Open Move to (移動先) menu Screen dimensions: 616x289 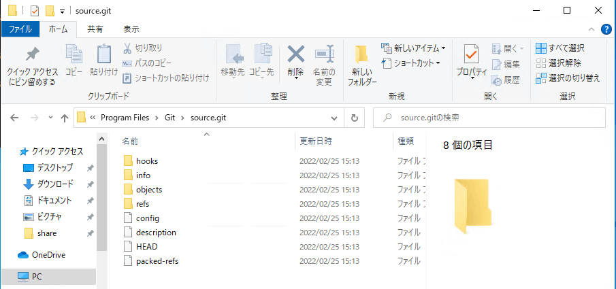click(x=233, y=63)
